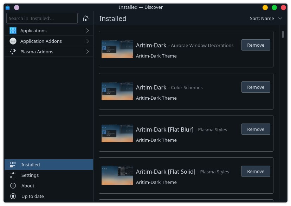Screen dimensions: 291x206
Task: Remove Aritim-Dark Aurorae Window Decorations
Action: pyautogui.click(x=256, y=45)
